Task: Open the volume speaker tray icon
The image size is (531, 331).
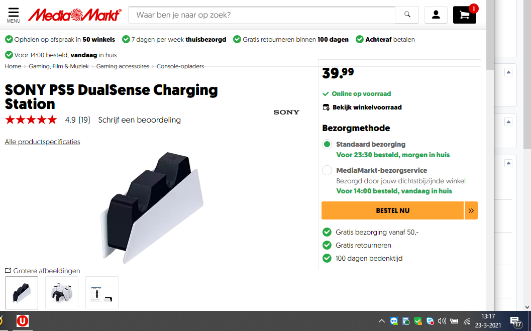Action: [442, 321]
